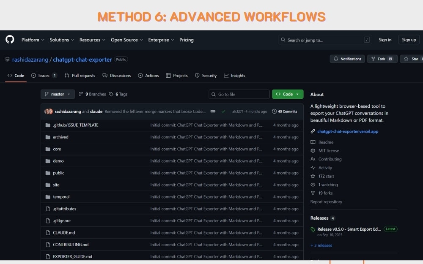
Task: Click the rashidazarang commit author name
Action: click(x=68, y=111)
